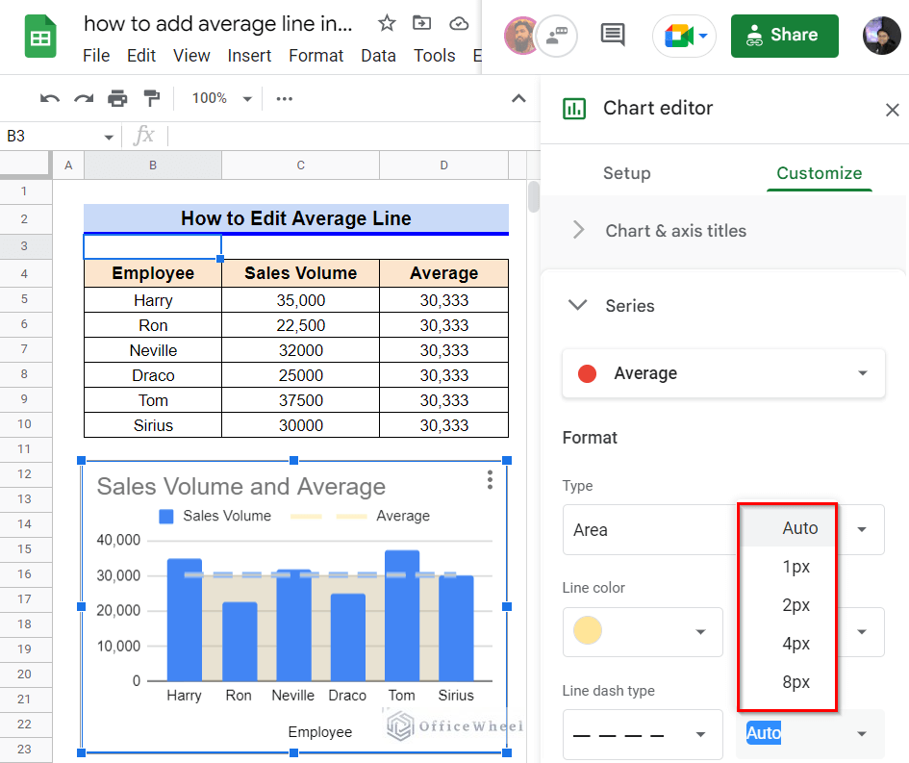
Task: Open the Line dash type dropdown
Action: pyautogui.click(x=643, y=734)
